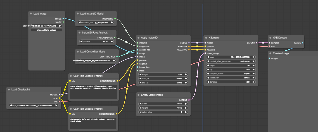318x132 pixels.
Task: Decrease cfg value with the left arrow
Action: 208,69
